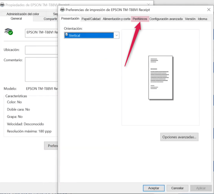Click Cancelar in the preferences dialog
Screen dimensions: 214x194
pyautogui.click(x=177, y=188)
